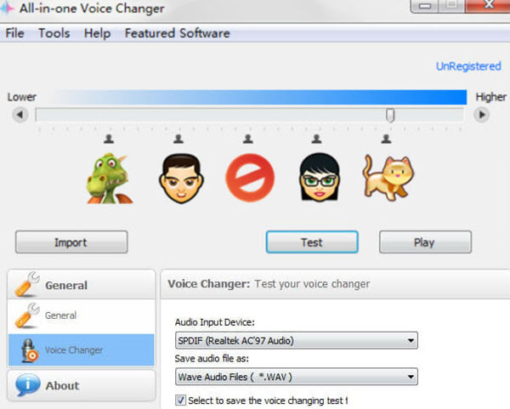Screen dimensions: 510x409
Task: Click the blue gradient pitch bar
Action: [258, 97]
